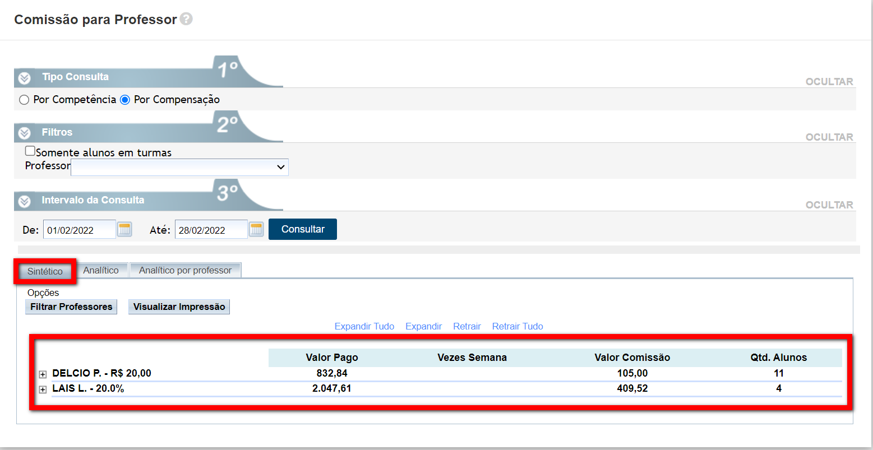Click the Expandir Tudo link
This screenshot has height=450, width=873.
coord(364,326)
